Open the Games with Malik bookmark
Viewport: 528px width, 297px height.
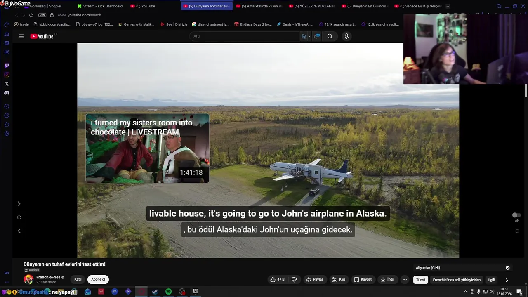pyautogui.click(x=136, y=24)
